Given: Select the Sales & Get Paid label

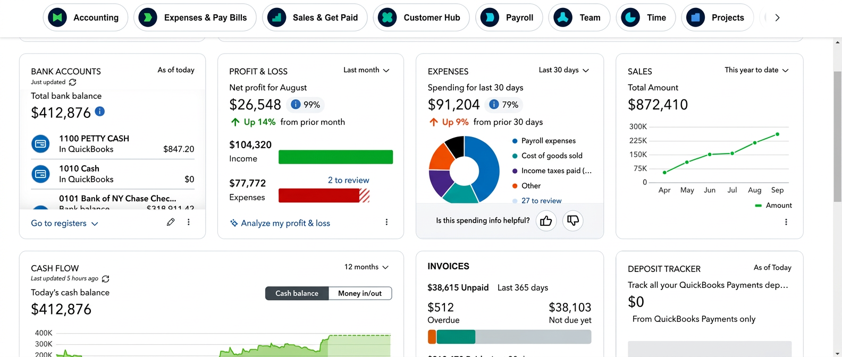Looking at the screenshot, I should 325,18.
